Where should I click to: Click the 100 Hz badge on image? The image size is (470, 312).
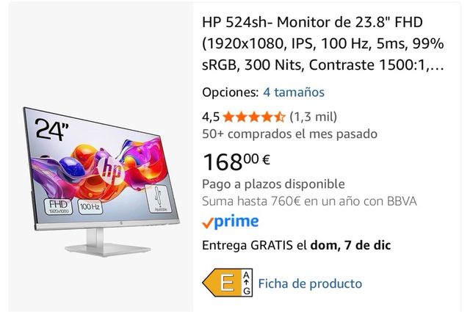[x=90, y=206]
